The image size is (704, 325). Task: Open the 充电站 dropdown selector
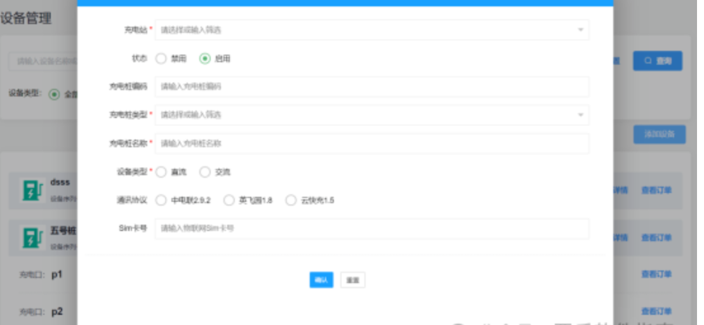[x=371, y=30]
